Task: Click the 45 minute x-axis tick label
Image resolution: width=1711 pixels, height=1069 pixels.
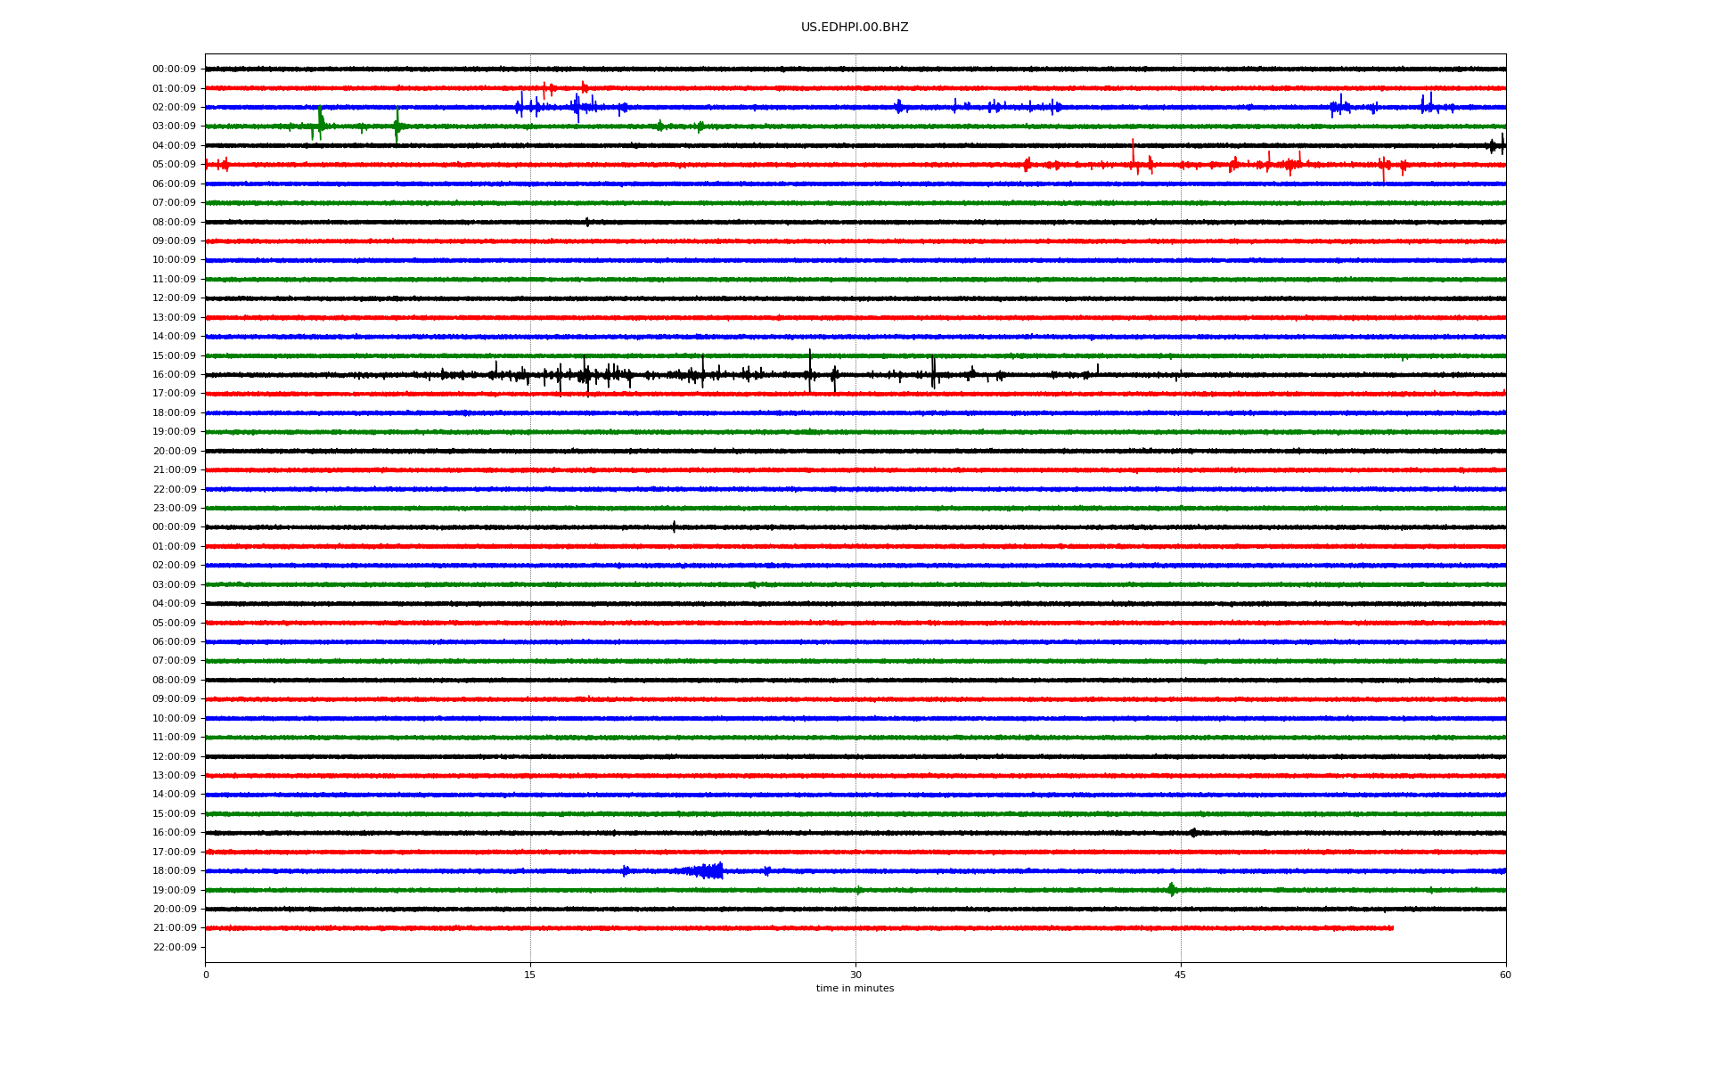Action: (1180, 975)
